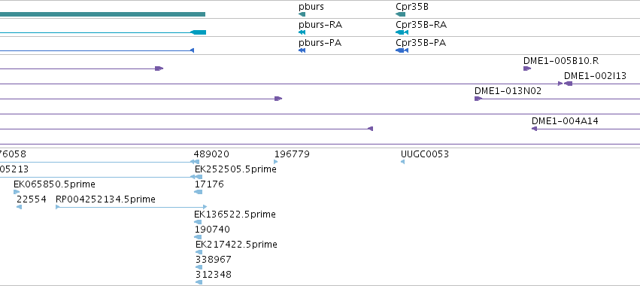Image resolution: width=640 pixels, height=286 pixels.
Task: Select the 22554 feature arrow
Action: point(20,207)
